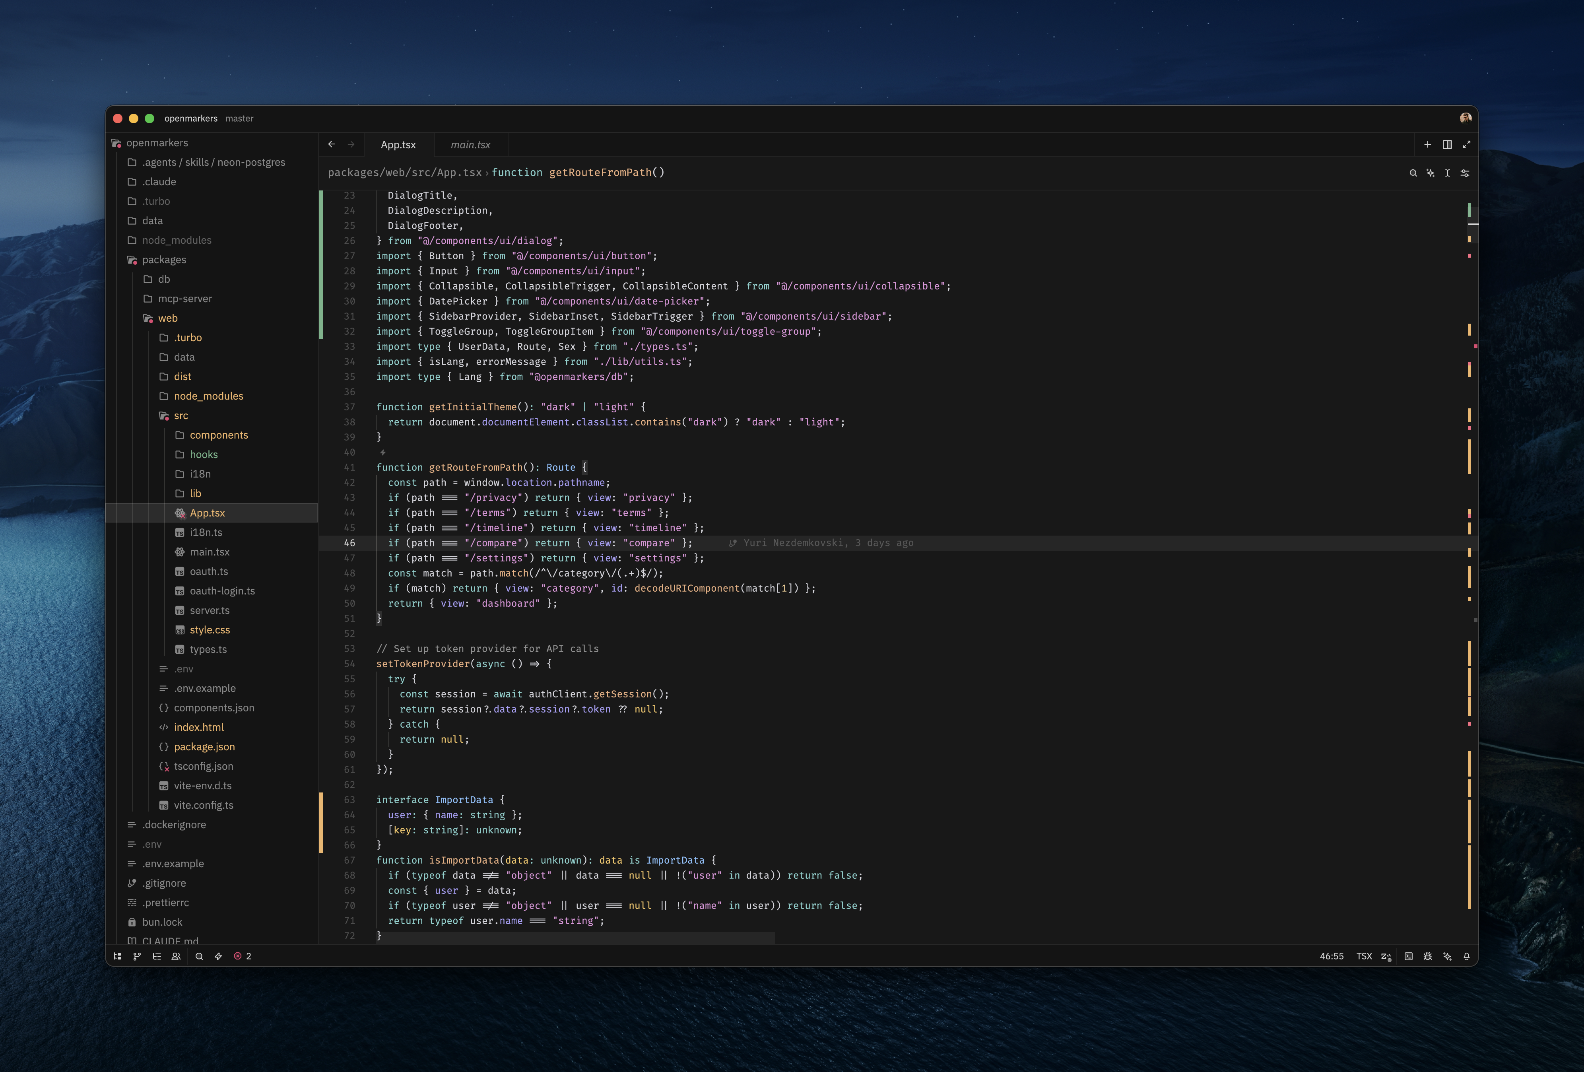Open project search in the status bar

pyautogui.click(x=199, y=956)
